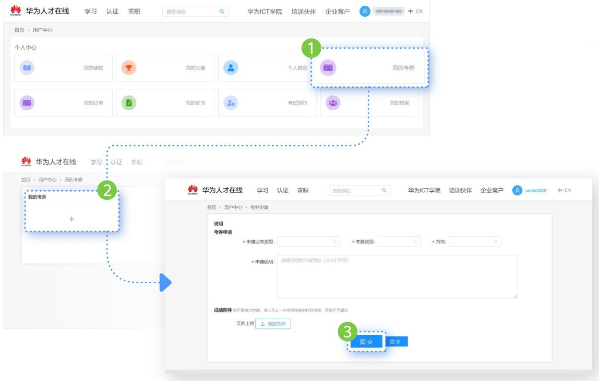Viewport: 599px width, 381px height.
Task: Click the 首页 breadcrumb link at top
Action: pyautogui.click(x=19, y=30)
